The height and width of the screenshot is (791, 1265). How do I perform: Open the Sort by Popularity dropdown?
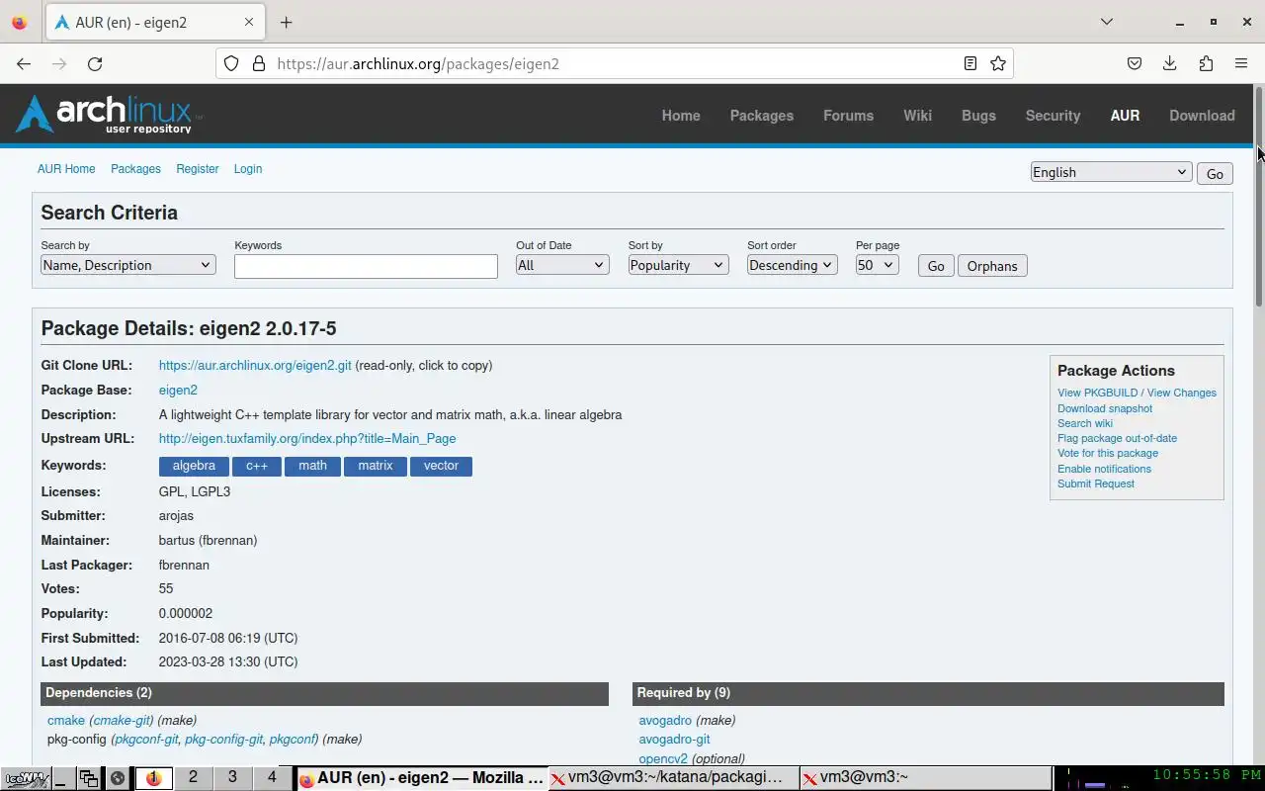[678, 265]
